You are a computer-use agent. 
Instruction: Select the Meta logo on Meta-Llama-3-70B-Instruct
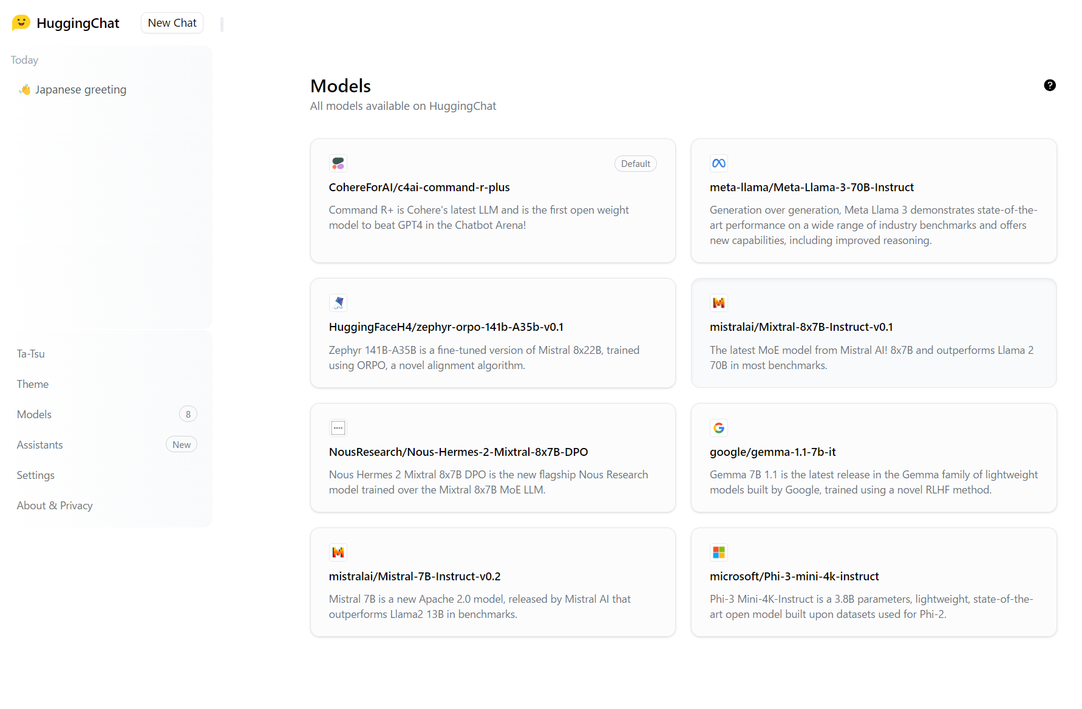[719, 163]
